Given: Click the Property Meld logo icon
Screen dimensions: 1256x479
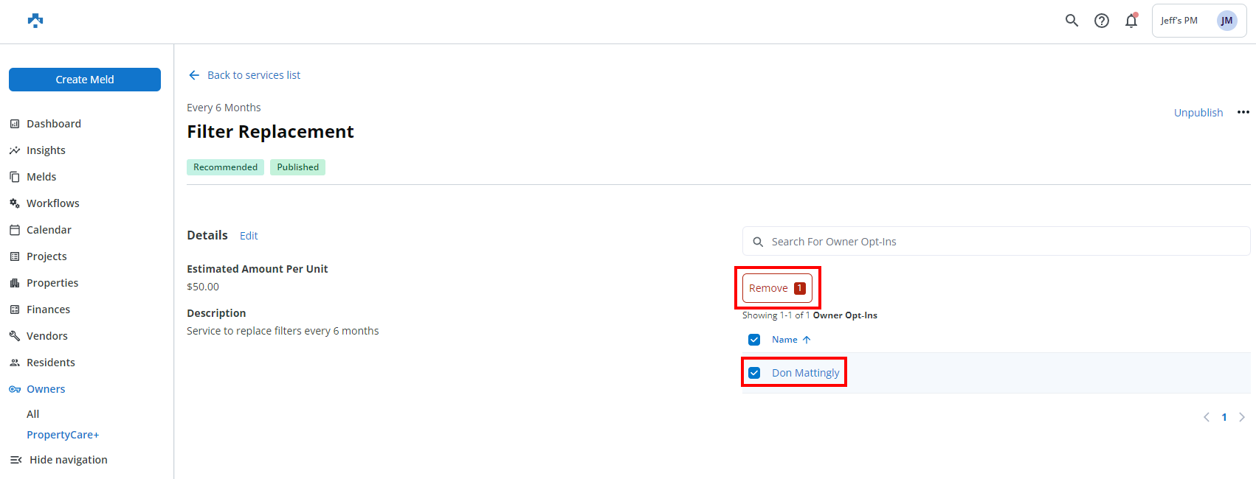Looking at the screenshot, I should (35, 21).
